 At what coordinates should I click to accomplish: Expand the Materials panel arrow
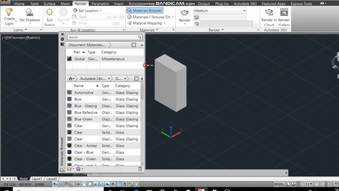coord(157,30)
